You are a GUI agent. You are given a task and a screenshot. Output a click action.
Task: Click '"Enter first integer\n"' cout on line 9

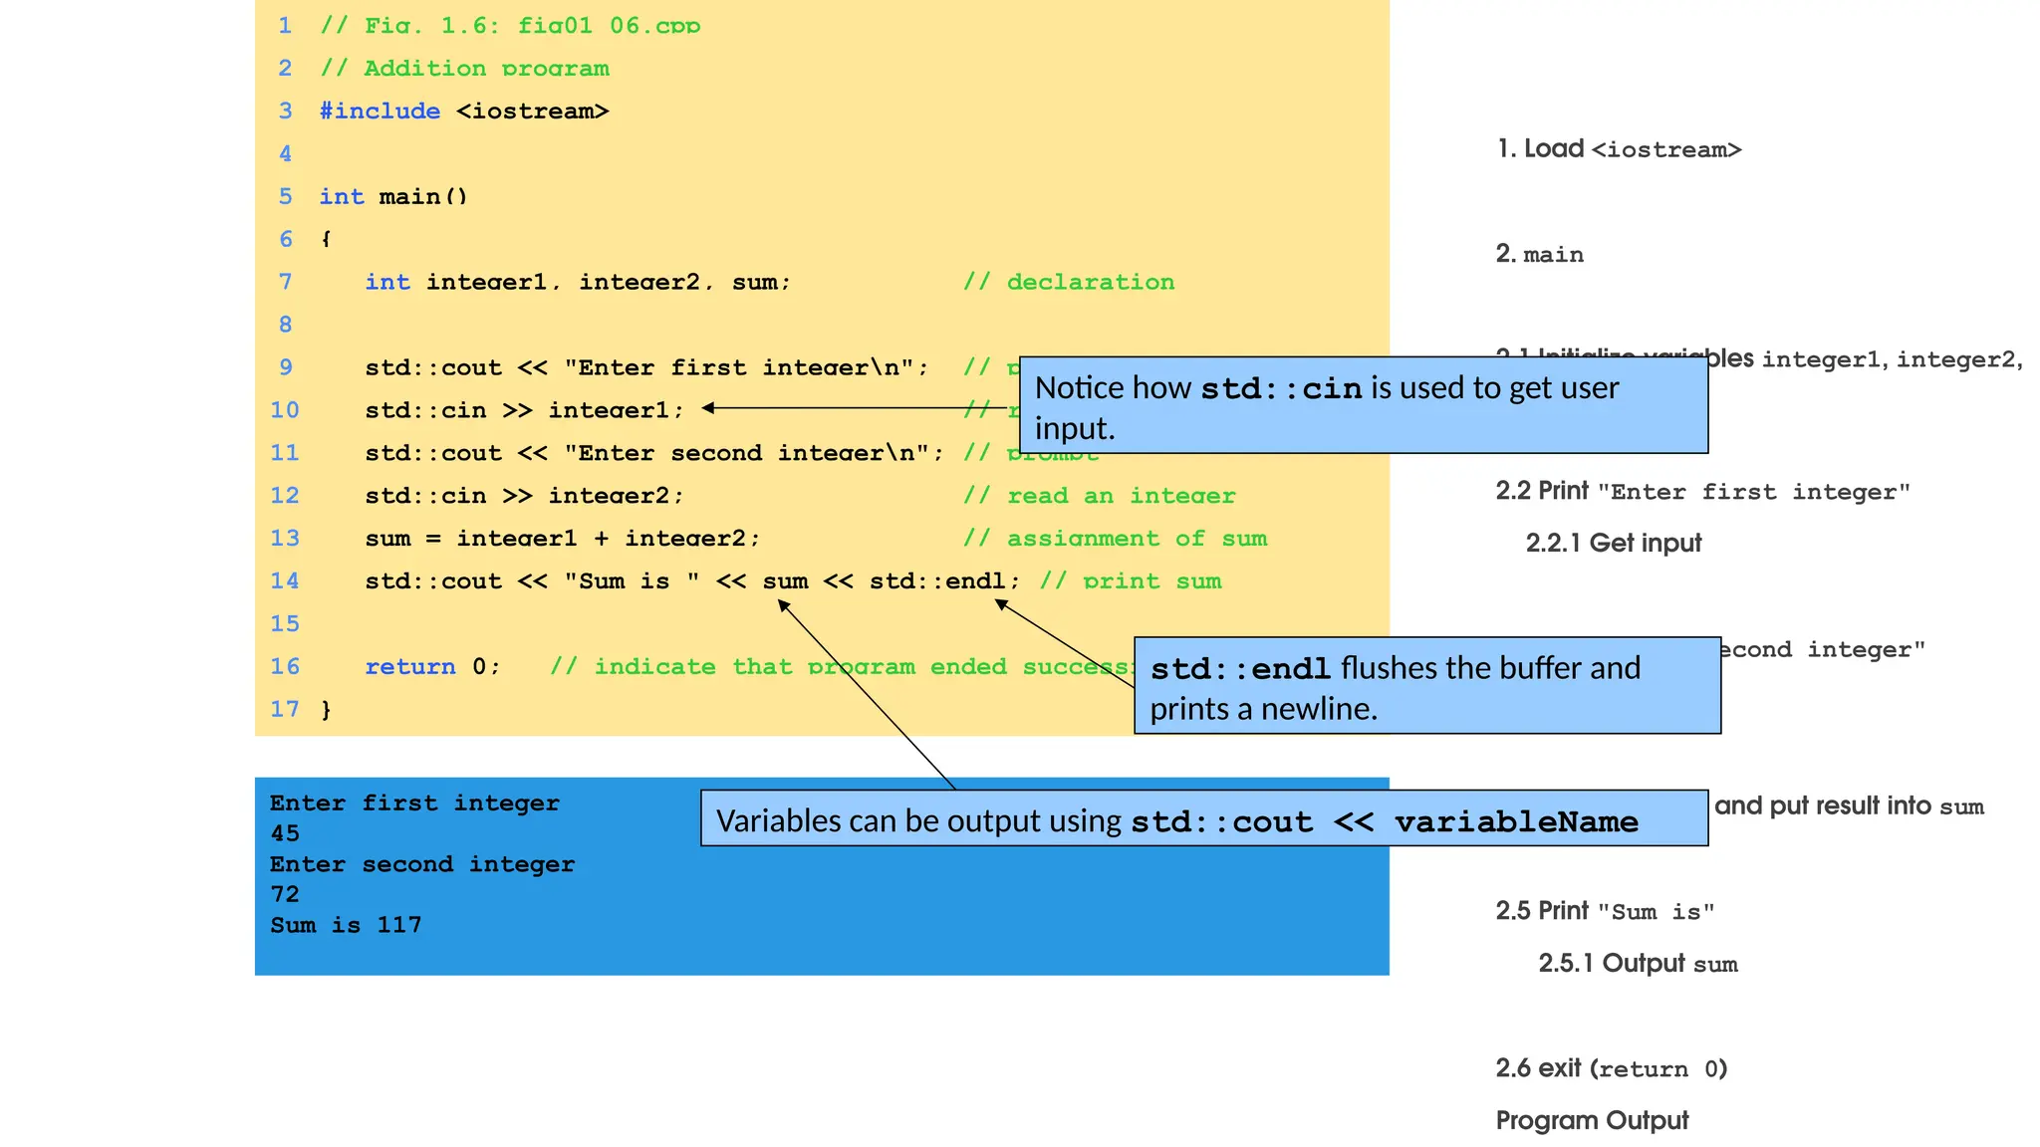coord(646,367)
